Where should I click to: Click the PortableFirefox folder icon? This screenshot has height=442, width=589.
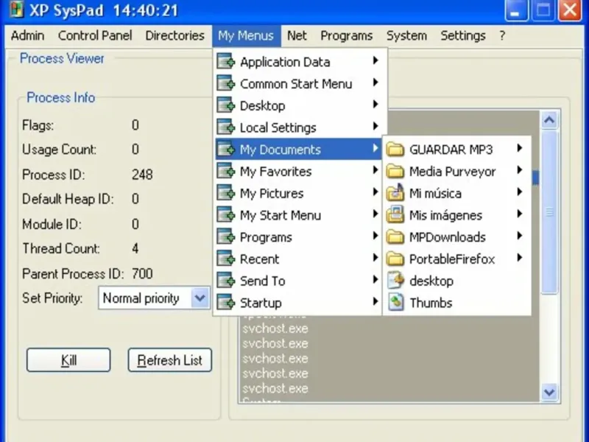(395, 259)
